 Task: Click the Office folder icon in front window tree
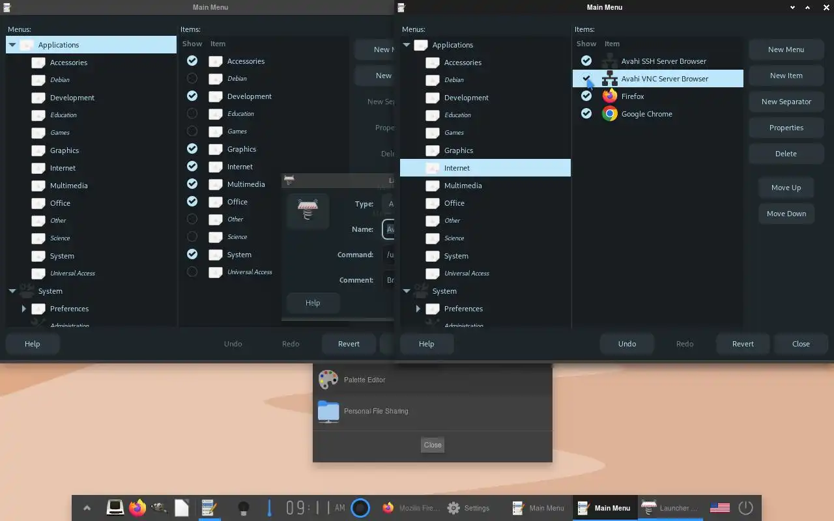(433, 203)
